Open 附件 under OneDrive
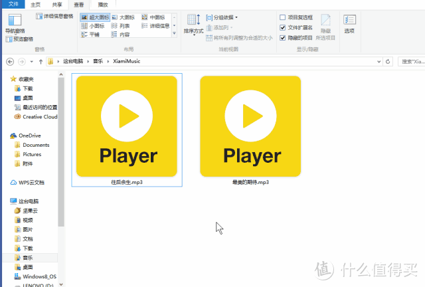The height and width of the screenshot is (287, 425). (24, 164)
